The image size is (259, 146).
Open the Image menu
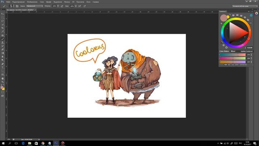[x=32, y=2]
